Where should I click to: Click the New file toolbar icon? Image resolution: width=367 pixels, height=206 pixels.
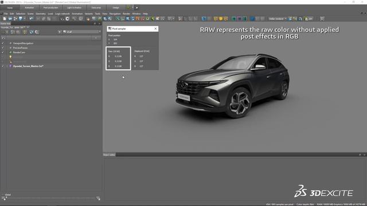click(5, 19)
